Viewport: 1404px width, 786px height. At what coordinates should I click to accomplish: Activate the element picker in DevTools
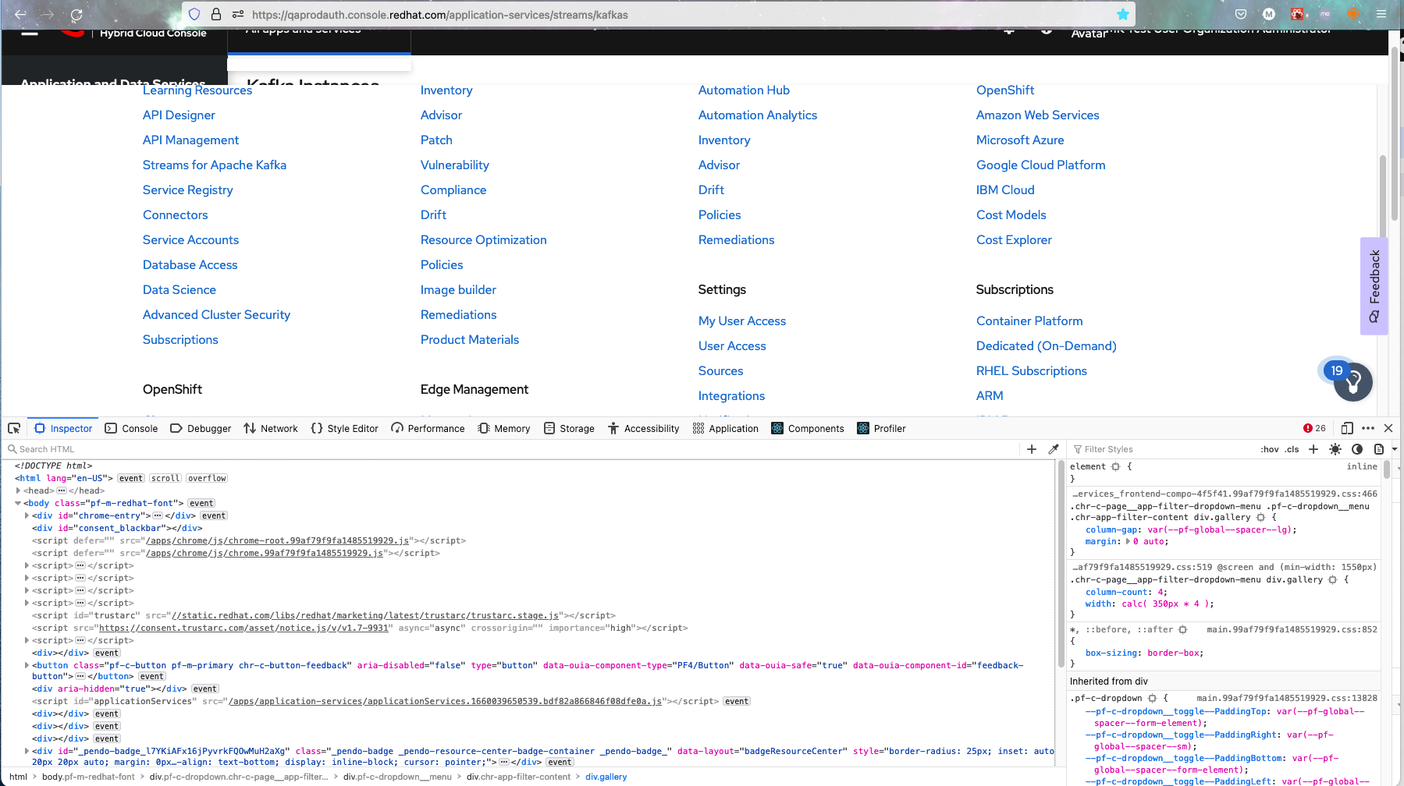pos(14,428)
